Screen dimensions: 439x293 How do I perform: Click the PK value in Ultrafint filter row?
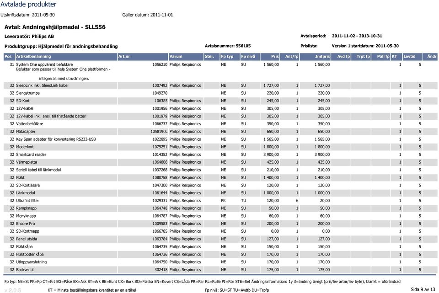click(x=224, y=201)
